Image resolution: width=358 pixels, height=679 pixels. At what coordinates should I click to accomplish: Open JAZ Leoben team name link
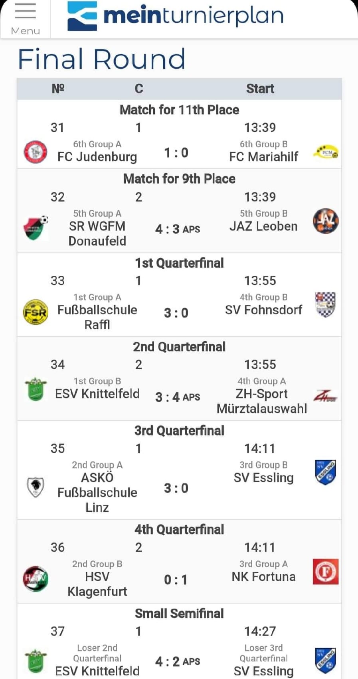tap(263, 226)
